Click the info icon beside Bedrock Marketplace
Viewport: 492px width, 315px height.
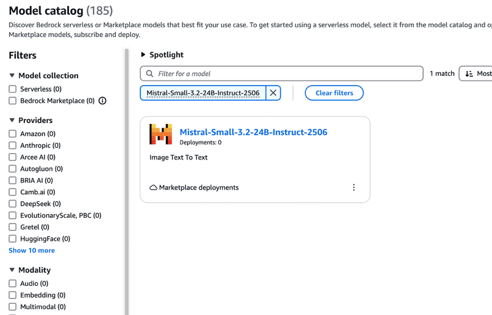coord(102,101)
